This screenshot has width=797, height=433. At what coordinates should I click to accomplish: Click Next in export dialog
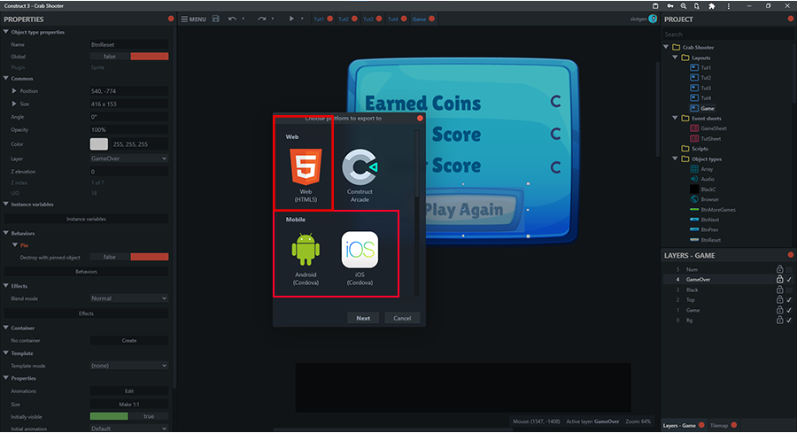click(x=363, y=318)
